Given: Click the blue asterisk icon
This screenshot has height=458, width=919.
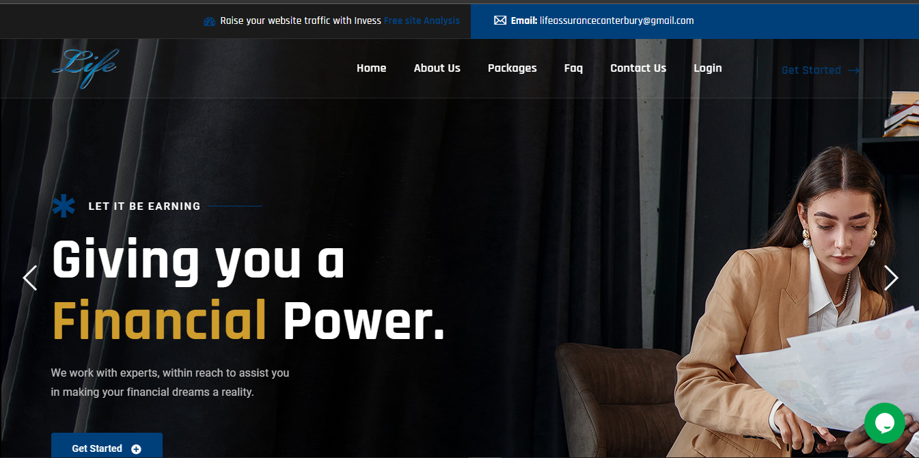Looking at the screenshot, I should click(x=64, y=206).
